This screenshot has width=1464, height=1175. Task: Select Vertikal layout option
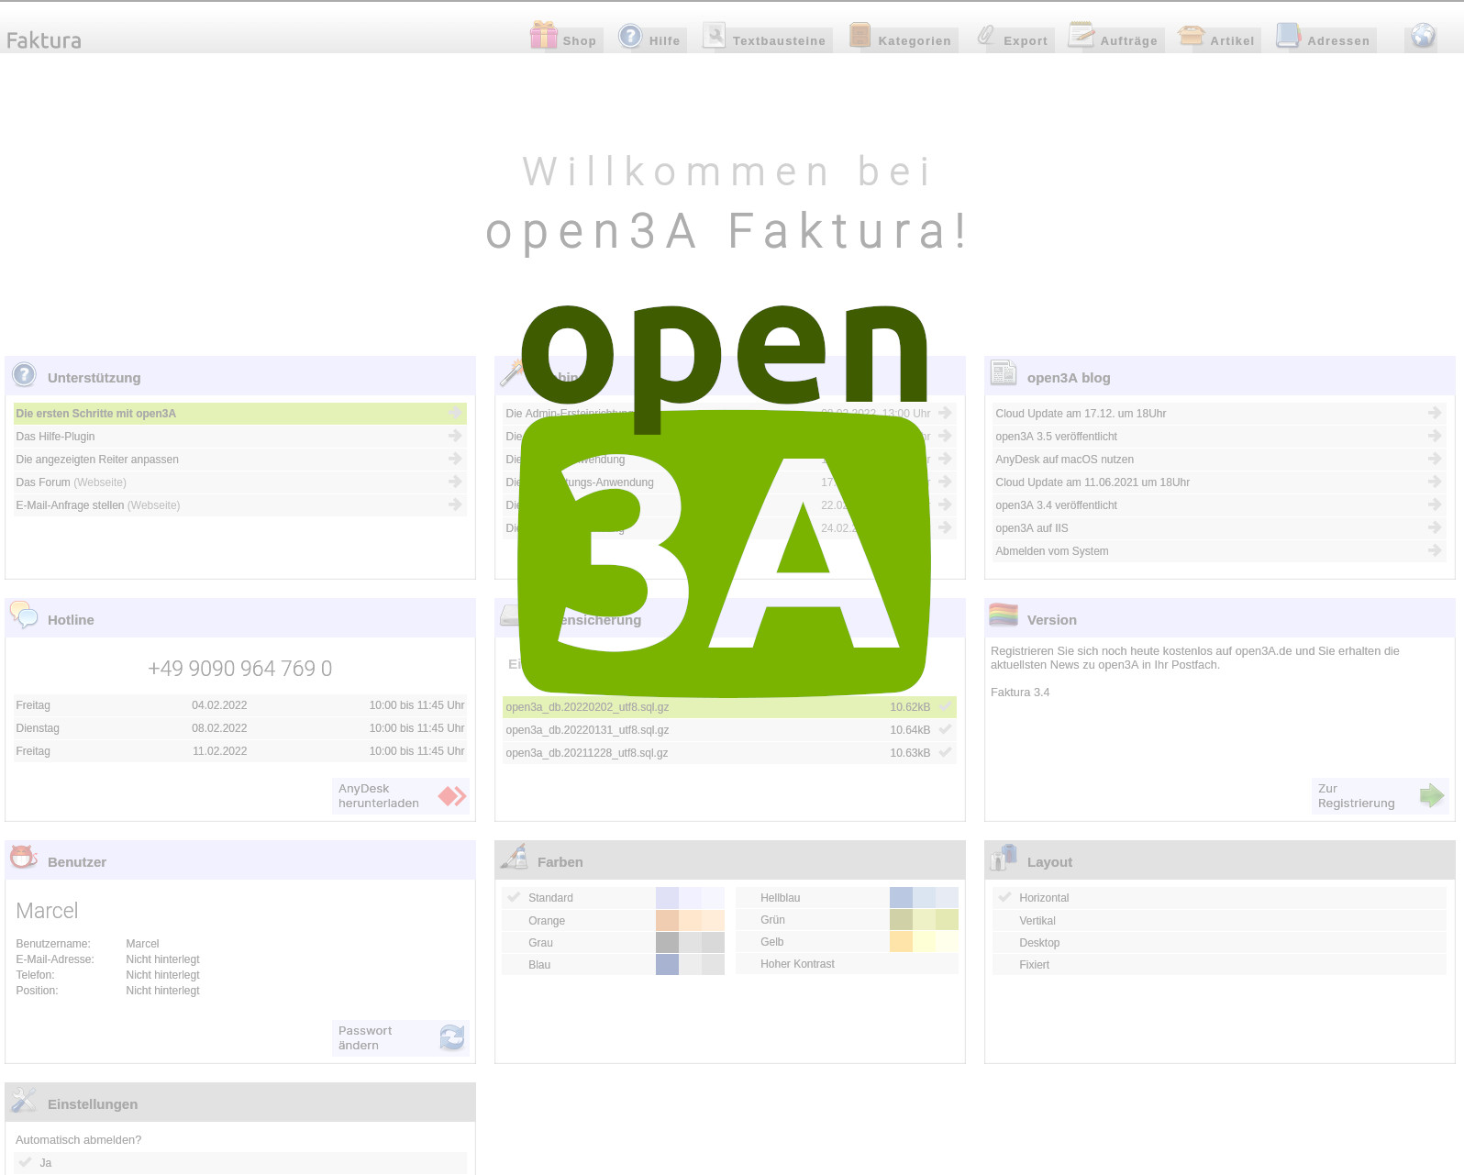(1219, 921)
